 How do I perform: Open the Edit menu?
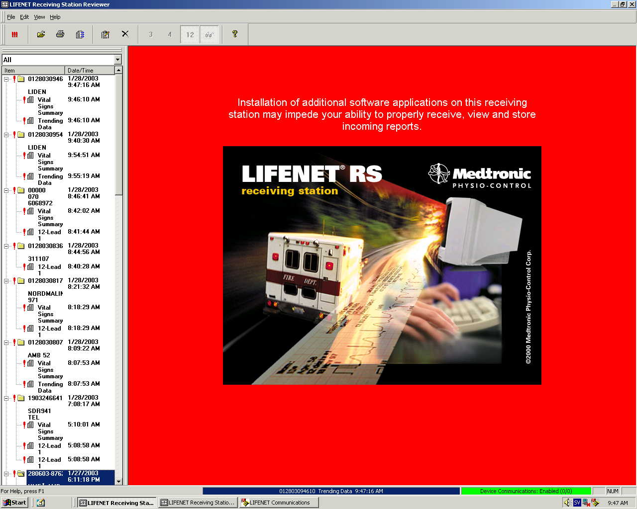[24, 17]
